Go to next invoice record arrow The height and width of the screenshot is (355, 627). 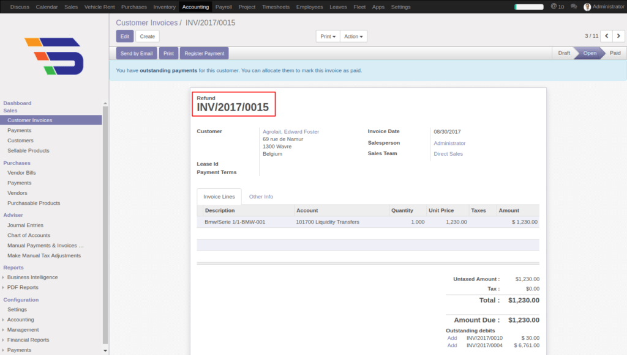[x=618, y=36]
